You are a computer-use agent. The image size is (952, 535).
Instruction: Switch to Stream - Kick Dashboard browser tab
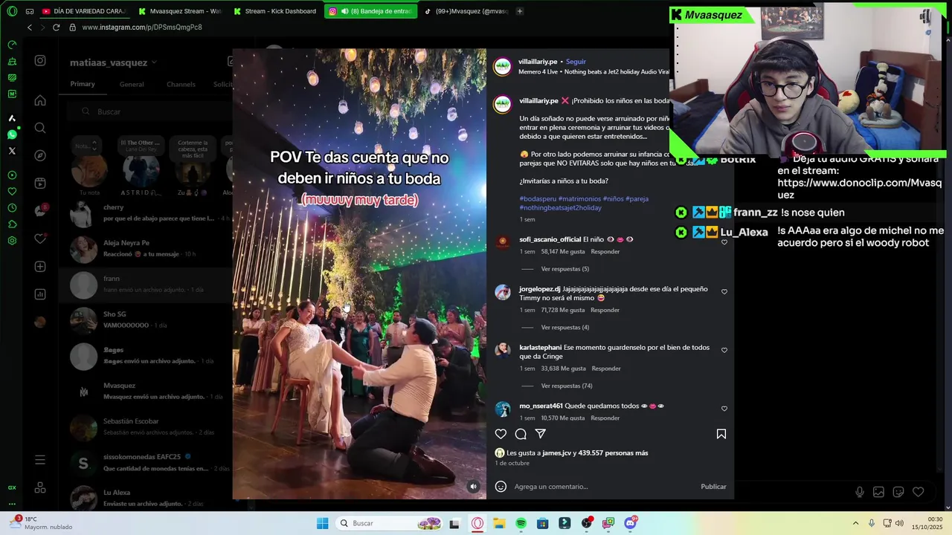point(274,11)
